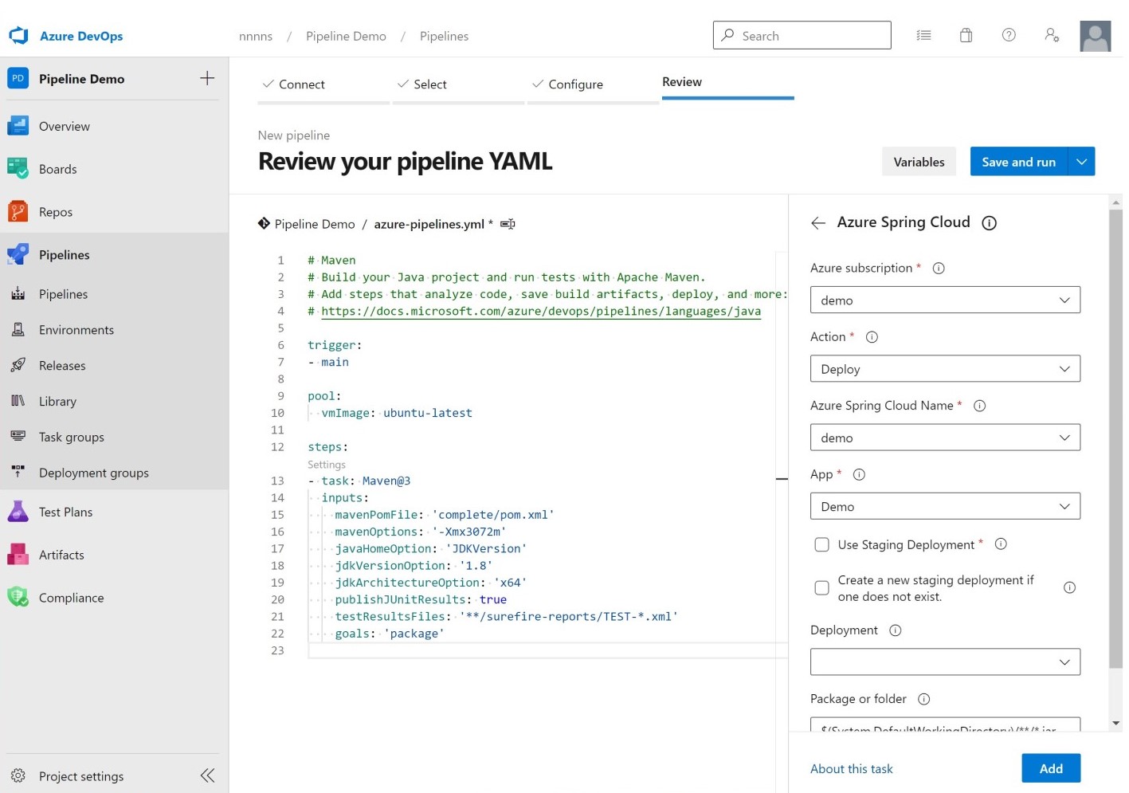Go back using Azure Spring Cloud arrow
The height and width of the screenshot is (793, 1129).
818,223
